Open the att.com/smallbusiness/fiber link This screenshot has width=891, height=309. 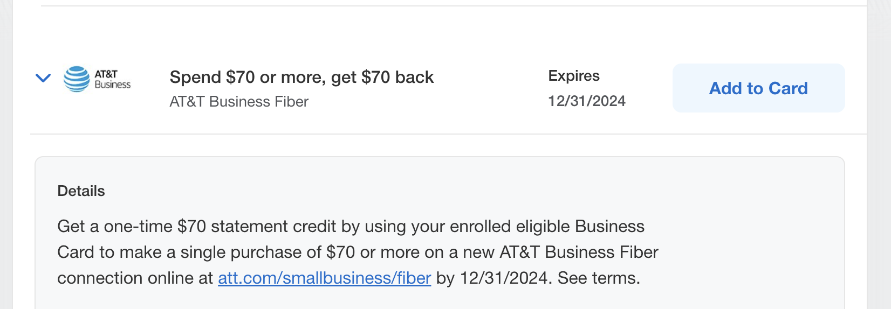tap(324, 278)
